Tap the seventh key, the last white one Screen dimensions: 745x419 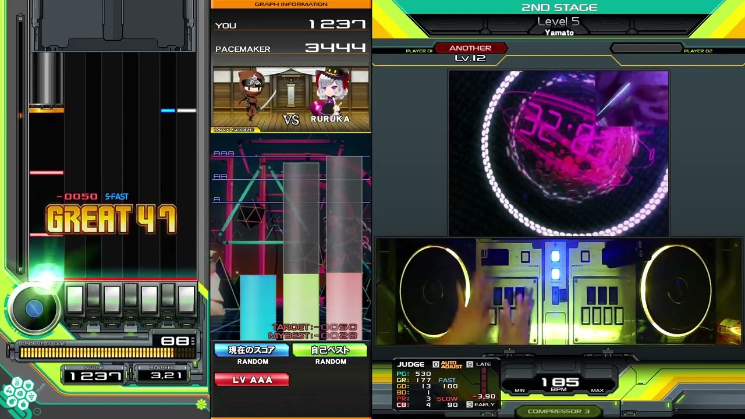pos(186,299)
